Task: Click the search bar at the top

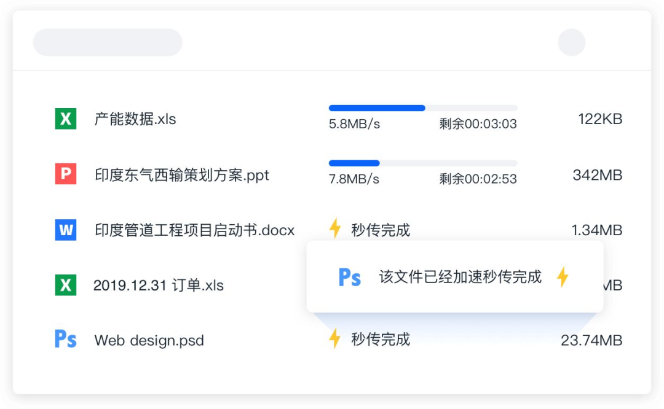Action: pos(108,42)
